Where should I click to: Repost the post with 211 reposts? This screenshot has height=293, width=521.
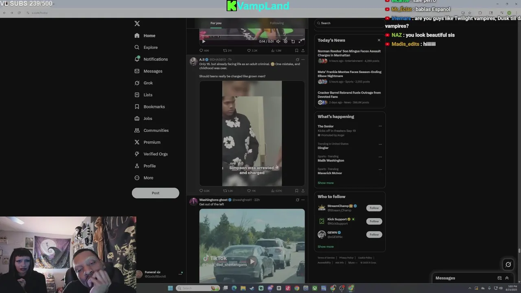click(x=227, y=50)
